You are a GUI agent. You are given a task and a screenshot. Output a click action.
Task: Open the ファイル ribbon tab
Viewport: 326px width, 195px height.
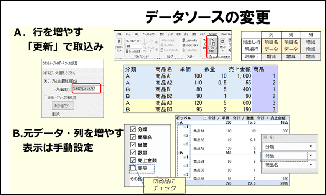[x=119, y=34]
